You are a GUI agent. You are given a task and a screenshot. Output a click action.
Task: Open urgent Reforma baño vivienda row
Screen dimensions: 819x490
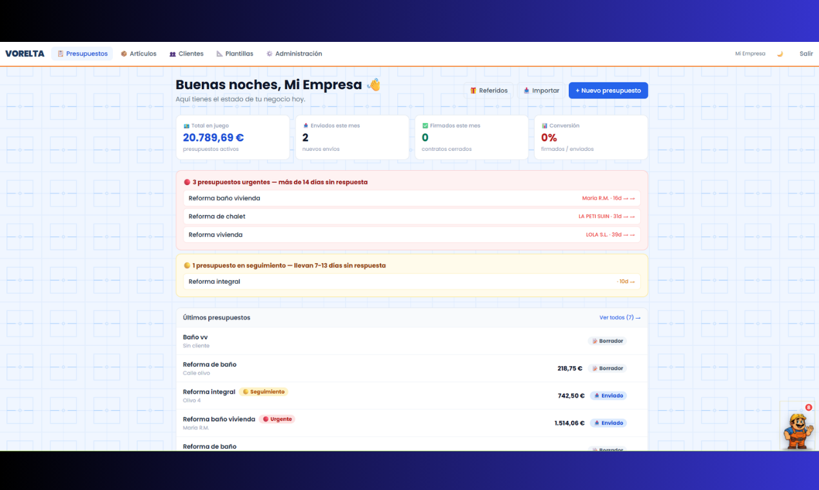(411, 198)
